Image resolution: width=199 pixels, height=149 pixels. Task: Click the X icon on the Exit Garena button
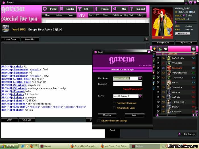[179, 134]
